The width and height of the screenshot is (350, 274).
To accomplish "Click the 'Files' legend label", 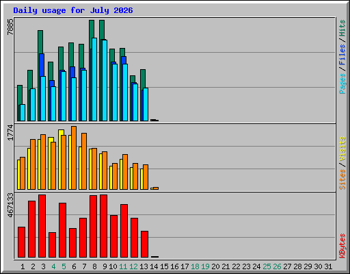I will click(342, 55).
